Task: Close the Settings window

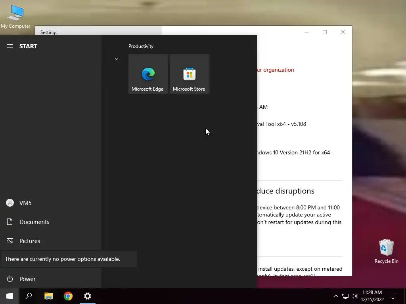Action: 343,32
